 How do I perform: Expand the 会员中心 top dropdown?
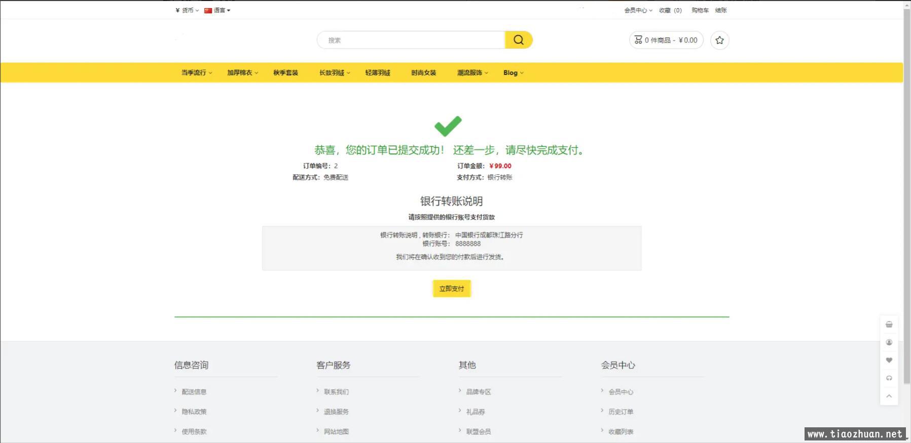[638, 10]
